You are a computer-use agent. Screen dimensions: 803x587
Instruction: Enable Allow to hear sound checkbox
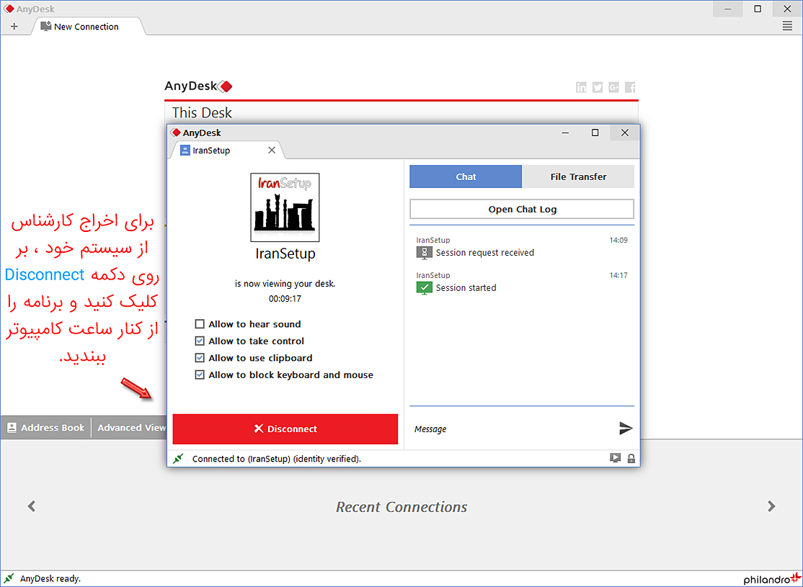200,324
